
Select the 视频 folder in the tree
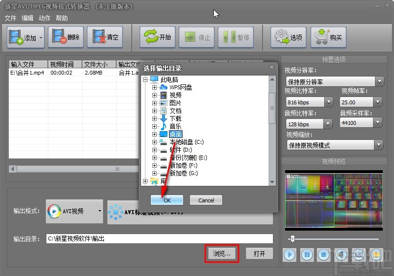tap(175, 96)
